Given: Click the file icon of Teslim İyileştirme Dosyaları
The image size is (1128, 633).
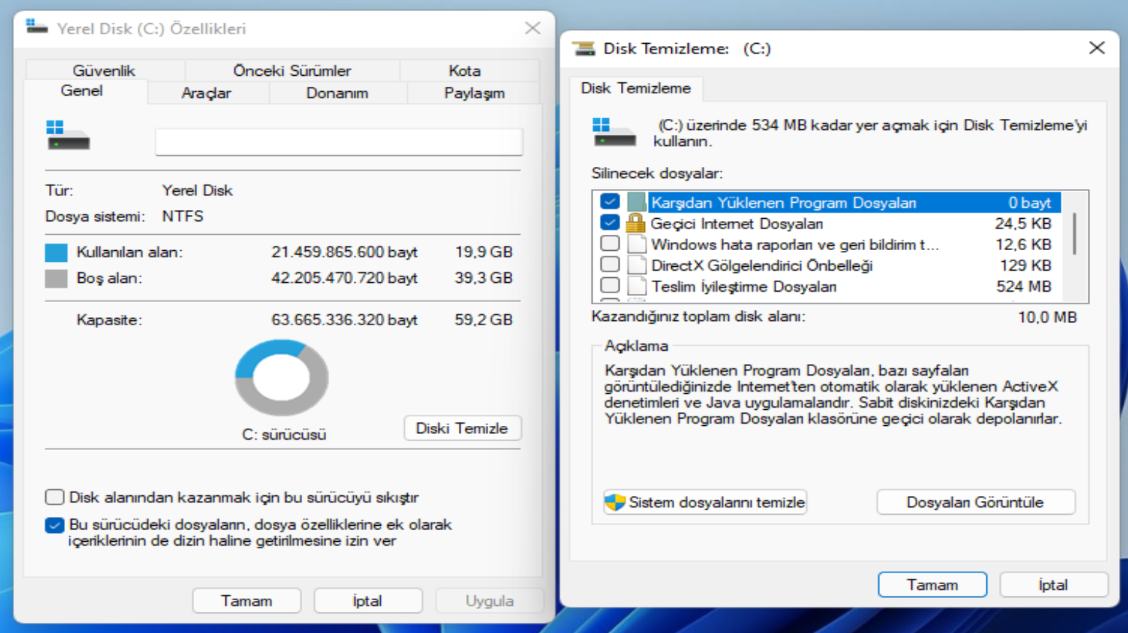Looking at the screenshot, I should 636,286.
